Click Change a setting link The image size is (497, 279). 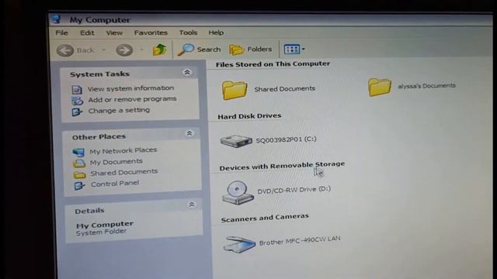[x=119, y=110]
